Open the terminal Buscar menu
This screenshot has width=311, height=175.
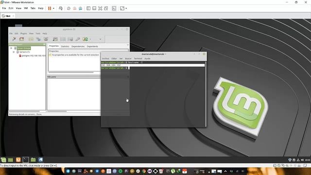tap(128, 58)
